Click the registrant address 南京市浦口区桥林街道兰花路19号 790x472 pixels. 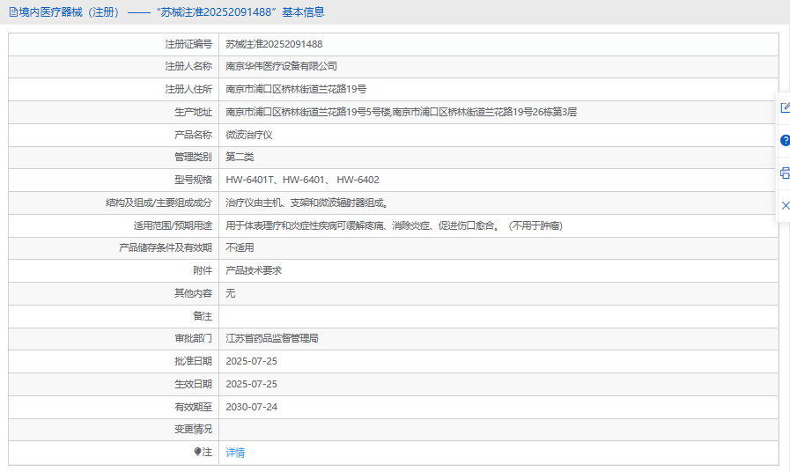tap(296, 89)
